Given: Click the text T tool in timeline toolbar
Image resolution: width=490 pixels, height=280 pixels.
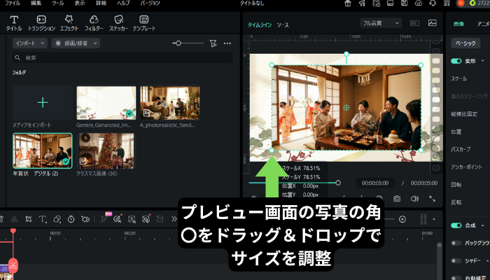Looking at the screenshot, I should click(x=43, y=219).
